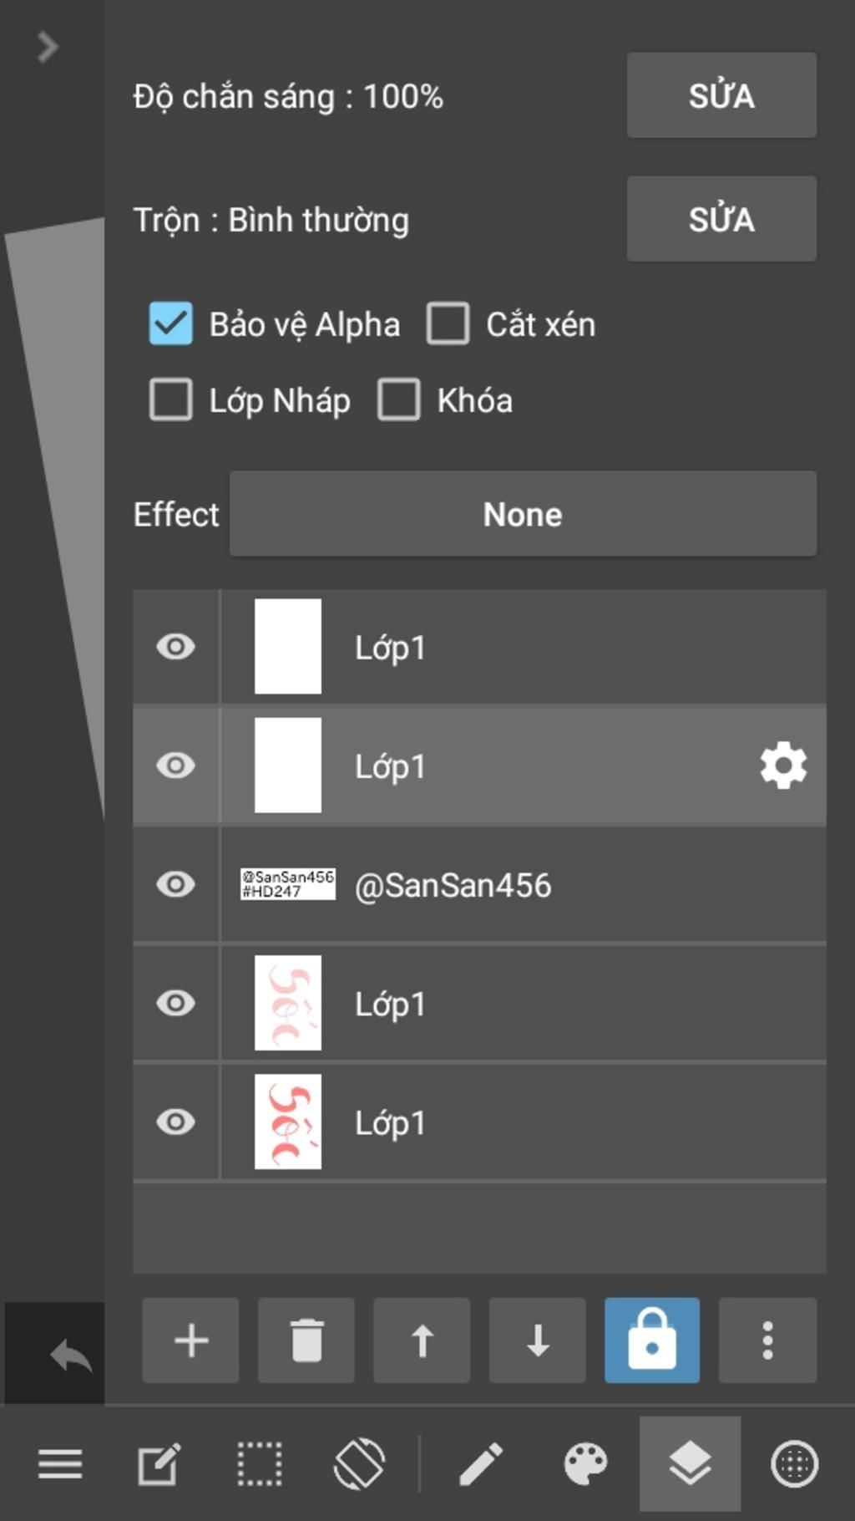
Task: Open the three-dot layer options menu
Action: 767,1340
